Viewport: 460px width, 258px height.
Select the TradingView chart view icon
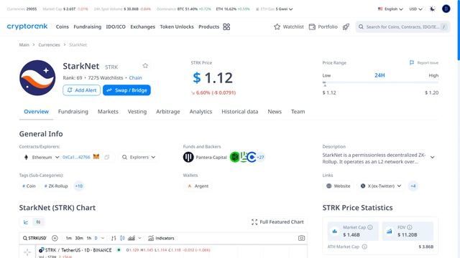coord(38,222)
